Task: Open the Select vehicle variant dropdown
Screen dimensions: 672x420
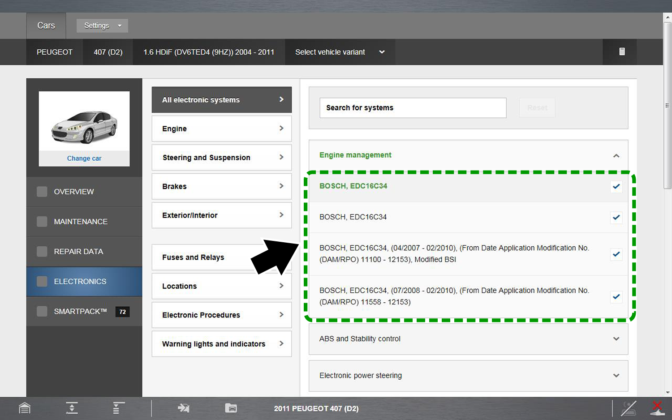Action: pyautogui.click(x=340, y=52)
